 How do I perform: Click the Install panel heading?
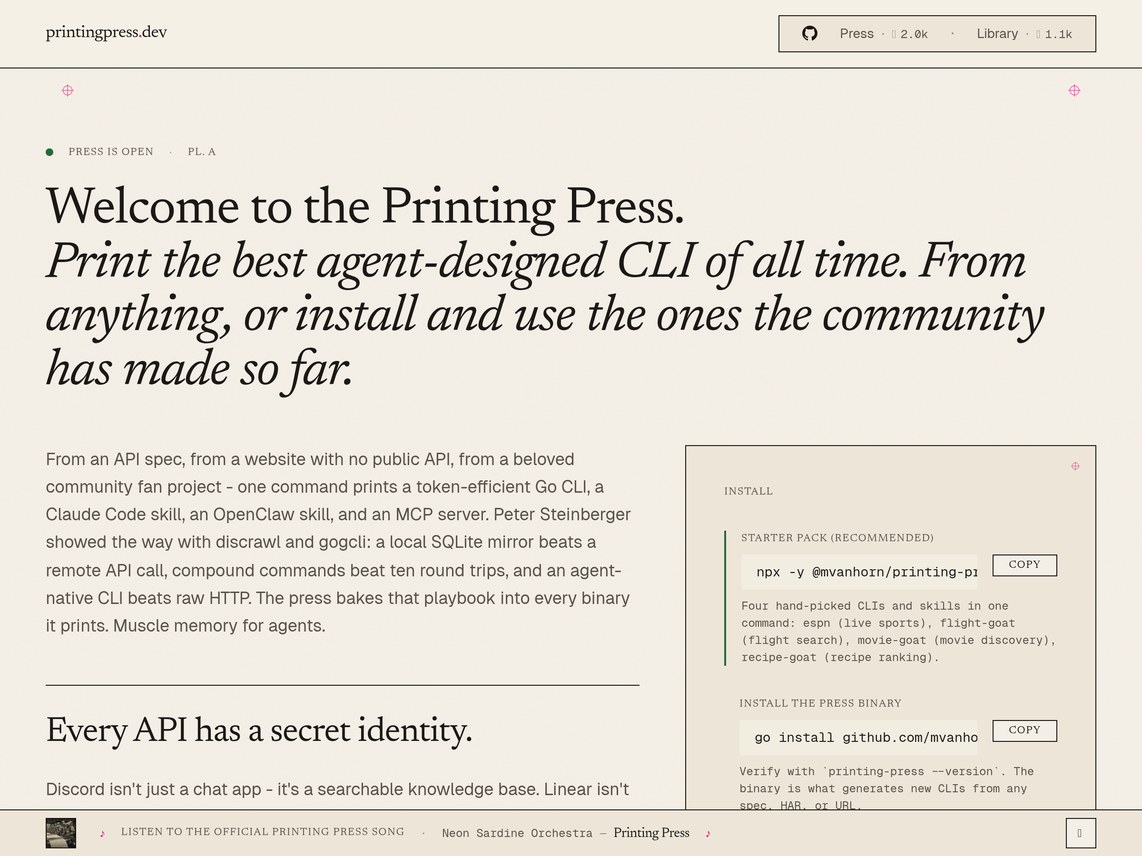coord(748,491)
